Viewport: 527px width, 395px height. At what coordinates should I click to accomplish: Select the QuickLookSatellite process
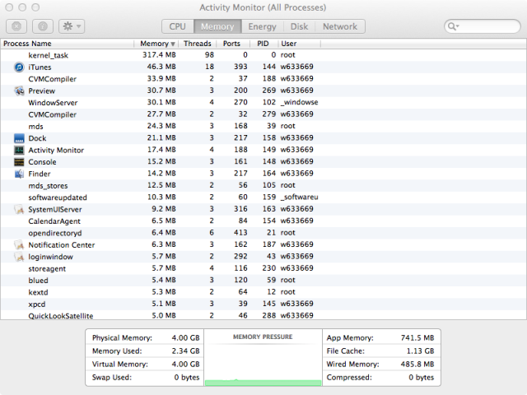coord(61,316)
